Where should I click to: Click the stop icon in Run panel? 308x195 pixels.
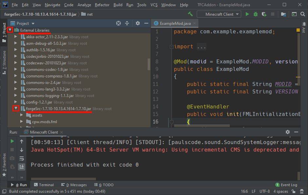click(x=12, y=150)
